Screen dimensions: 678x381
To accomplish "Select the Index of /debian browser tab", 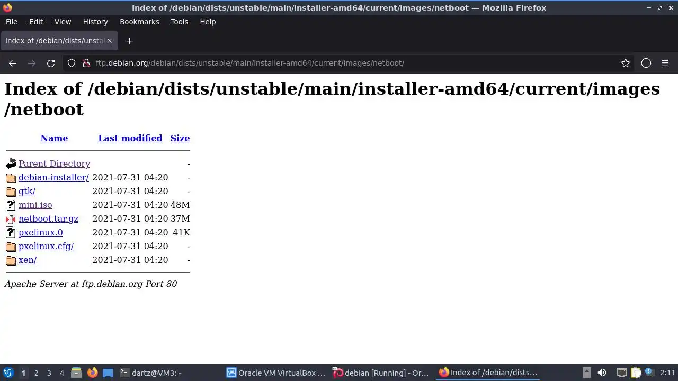I will (58, 41).
